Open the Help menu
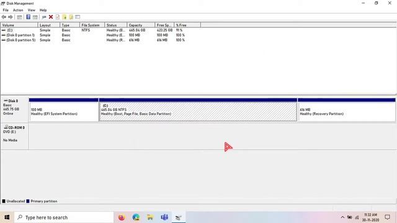 pos(43,10)
